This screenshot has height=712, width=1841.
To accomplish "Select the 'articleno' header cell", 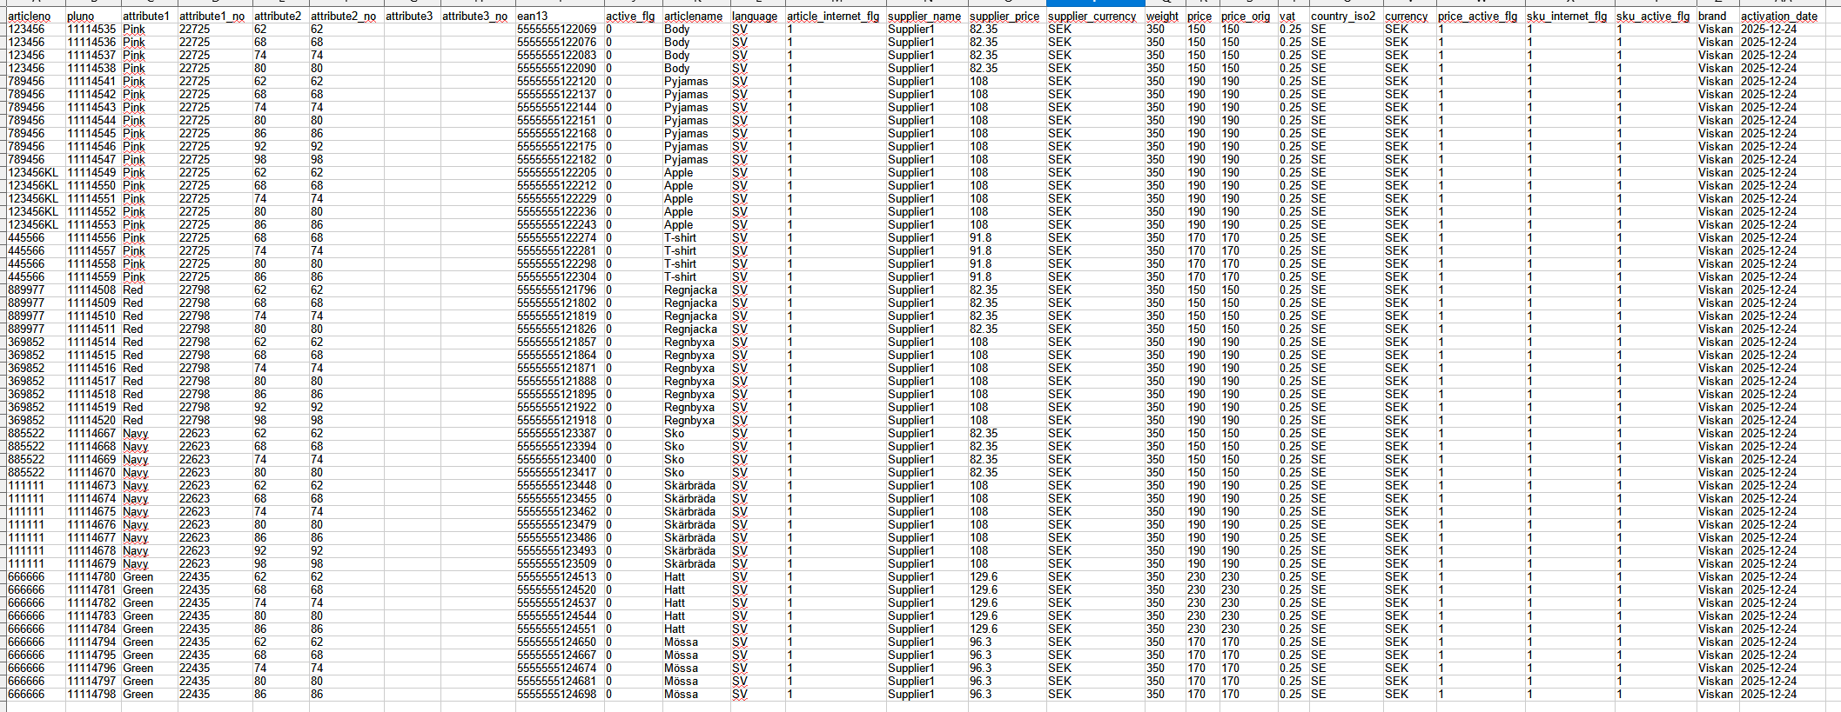I will pos(30,17).
